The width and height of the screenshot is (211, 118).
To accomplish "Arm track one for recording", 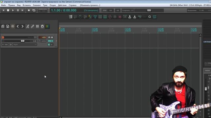I will (3, 37).
